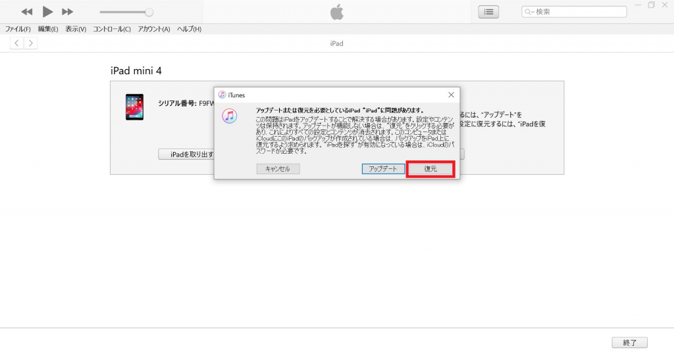Close the iTunes dialog with X
674x357 pixels.
[451, 95]
